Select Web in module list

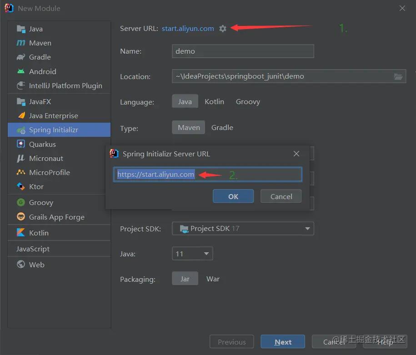click(59, 265)
